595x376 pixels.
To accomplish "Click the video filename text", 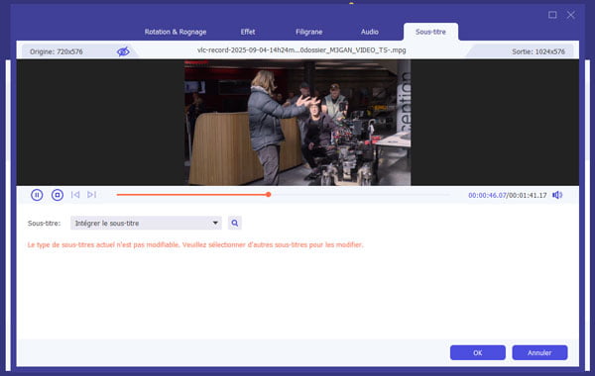I will coord(301,50).
